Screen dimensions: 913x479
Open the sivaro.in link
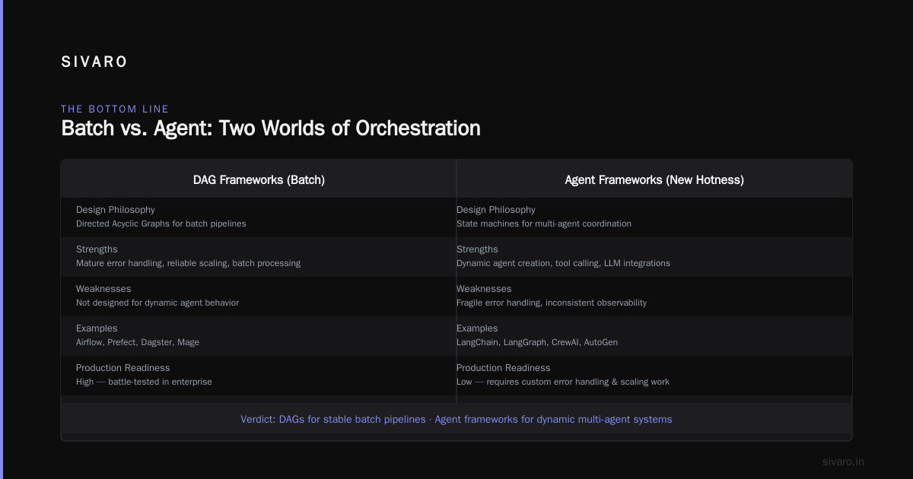coord(843,462)
